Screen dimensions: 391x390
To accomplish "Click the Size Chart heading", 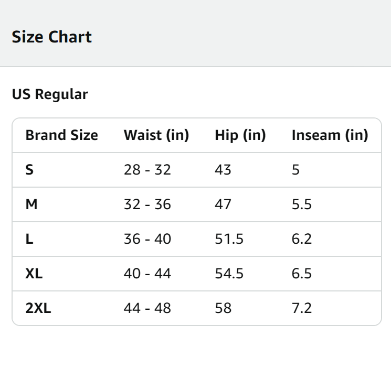I will pos(51,37).
